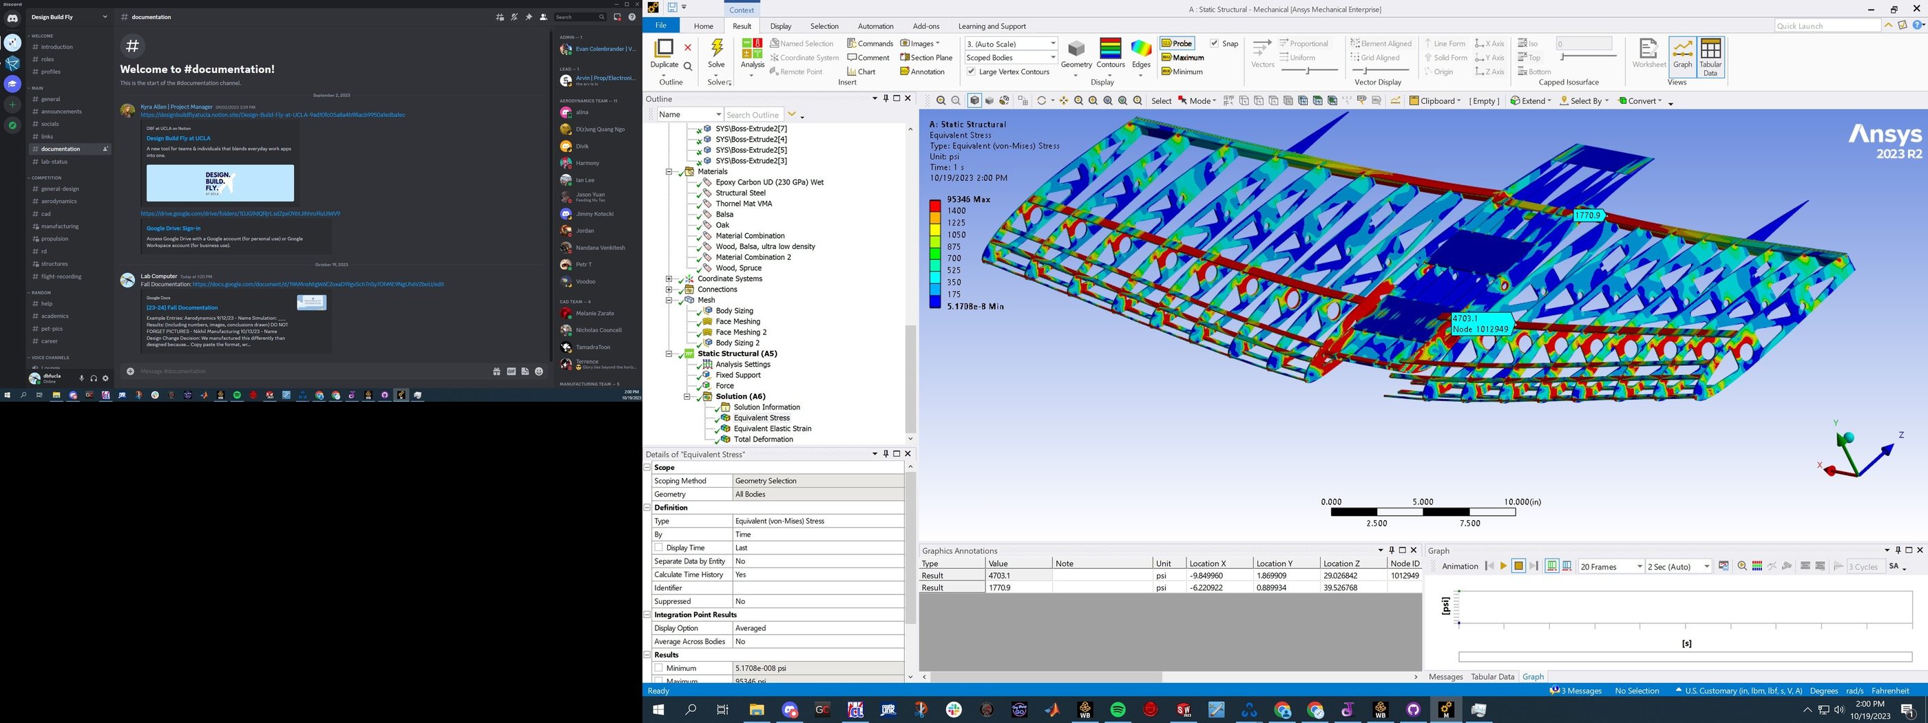This screenshot has width=1928, height=723.
Task: Uncheck Large Vertex Contours
Action: pyautogui.click(x=971, y=72)
